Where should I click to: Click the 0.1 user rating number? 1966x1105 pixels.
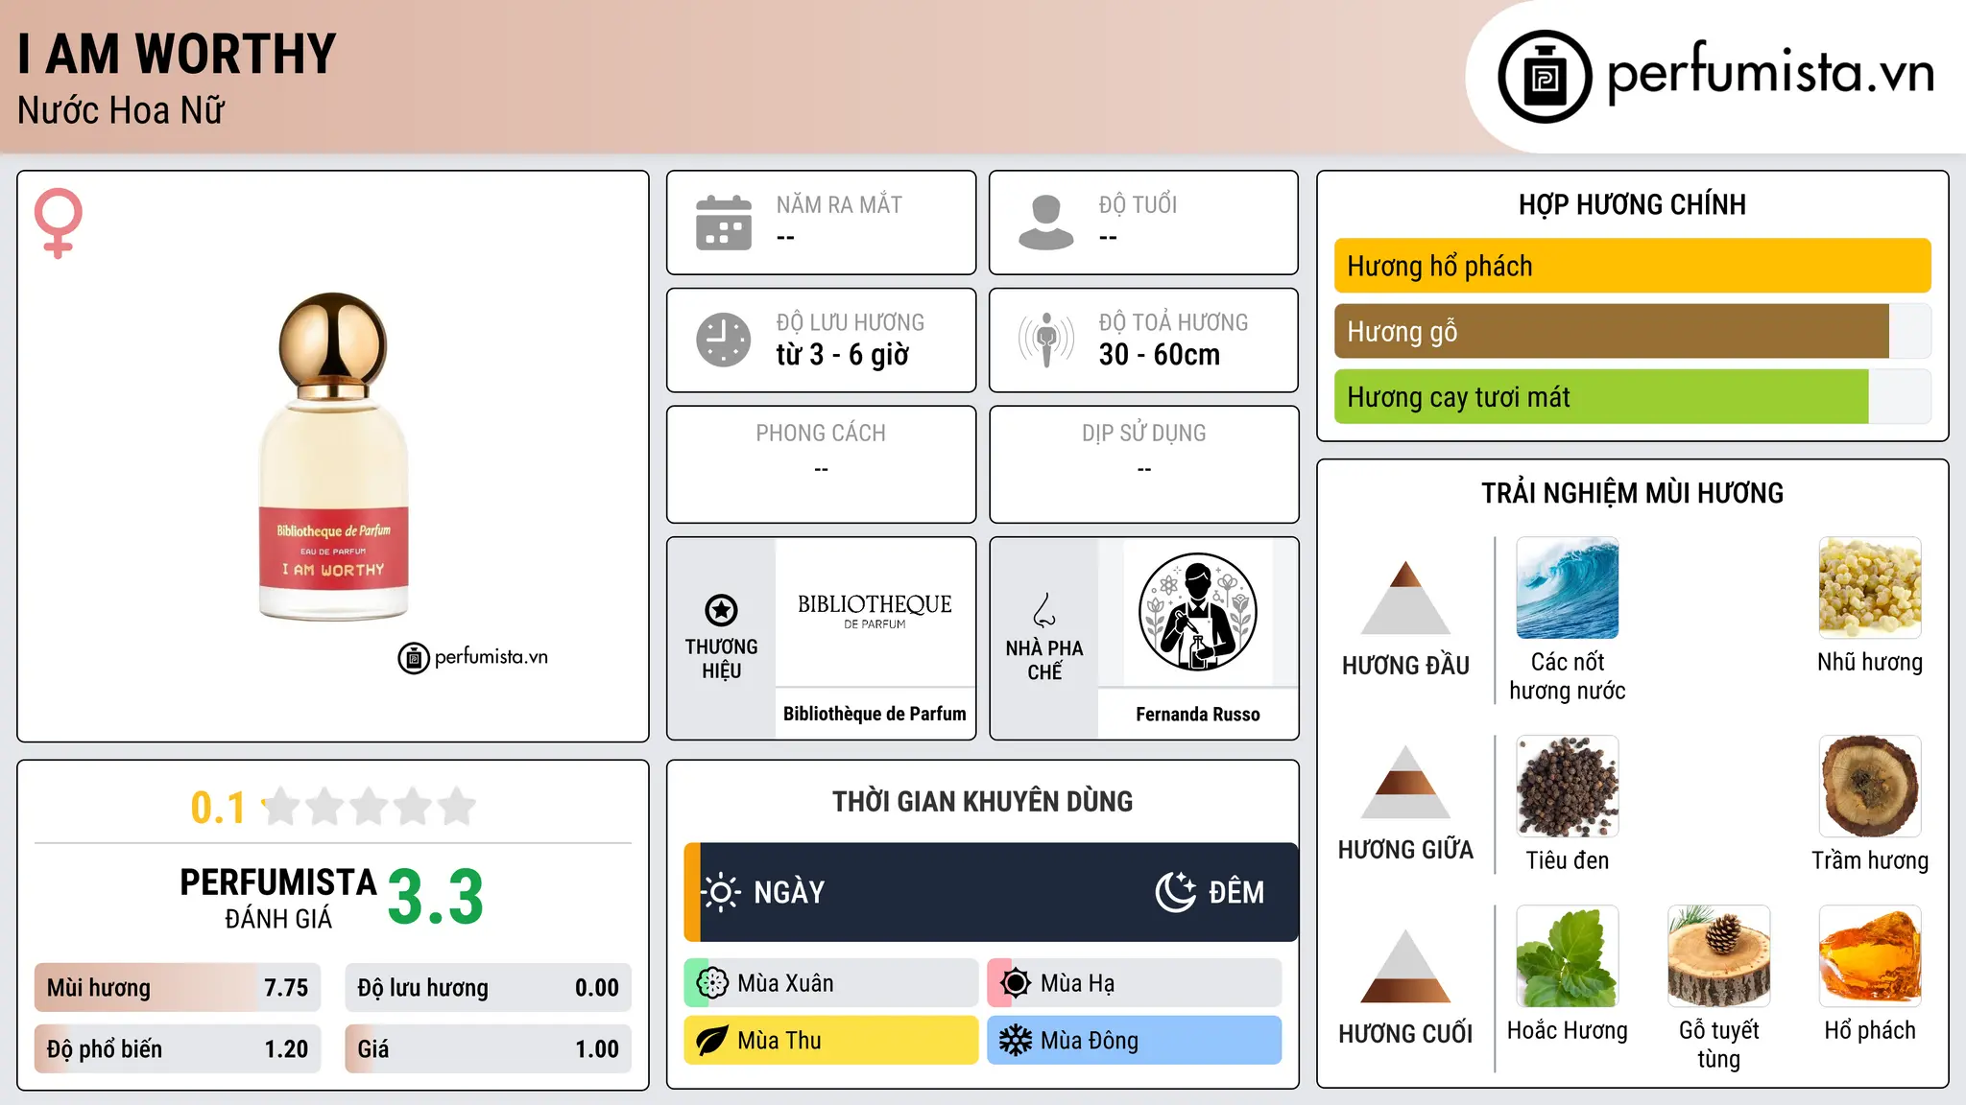pos(218,808)
